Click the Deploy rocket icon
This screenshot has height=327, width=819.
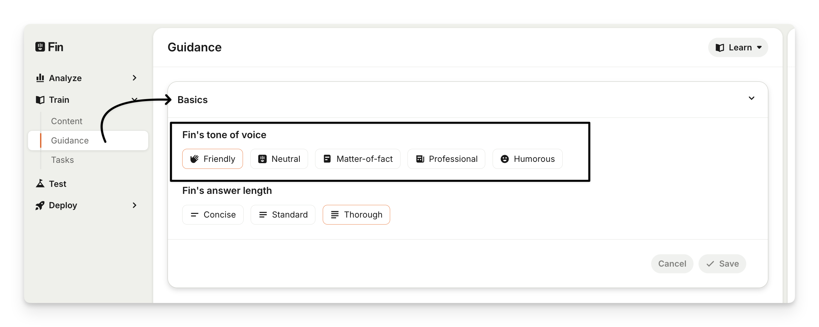[40, 206]
